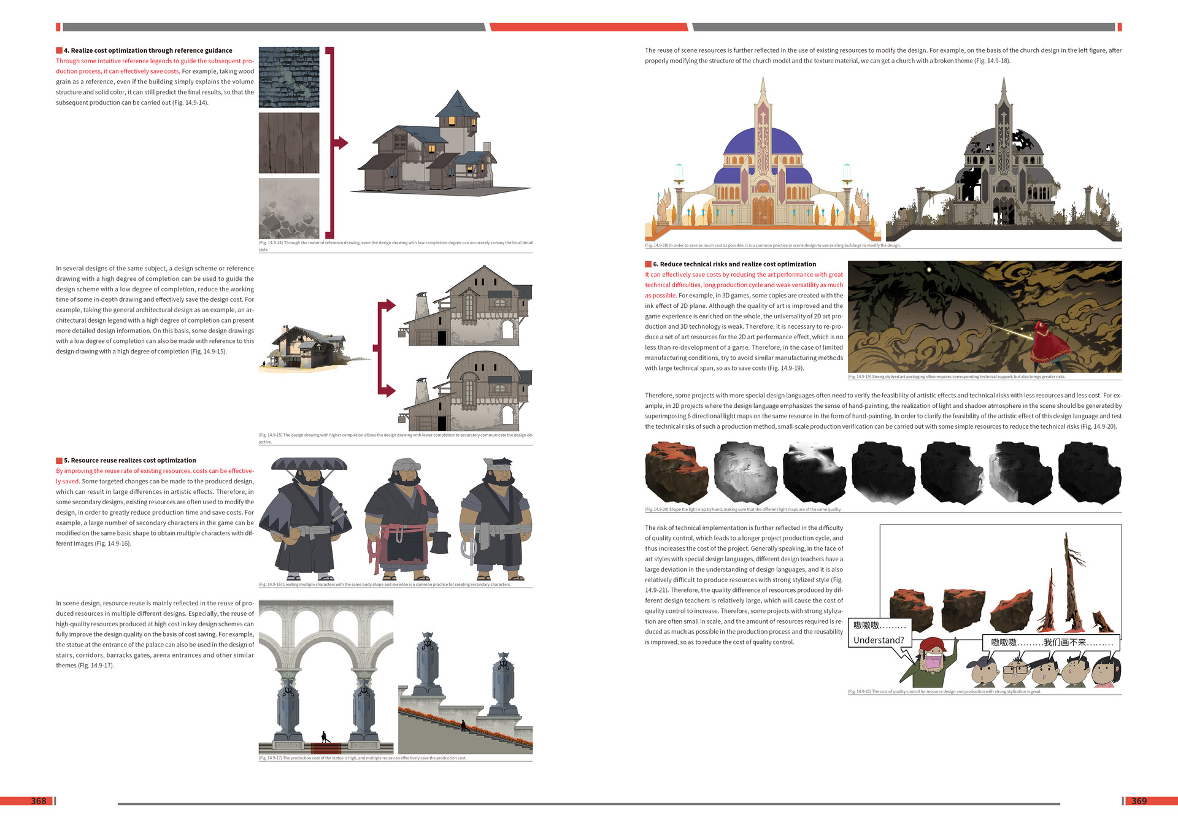Screen dimensions: 1178x833
Task: Click the wood grain texture thumbnail
Action: click(289, 143)
